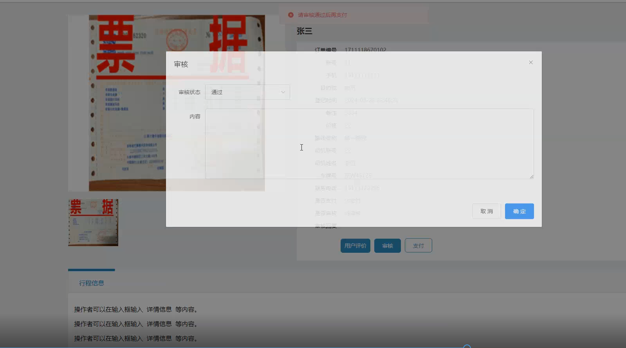Click the error icon in the 请审核通过后再支付 alert
Screen dimensions: 626x348
coord(291,15)
